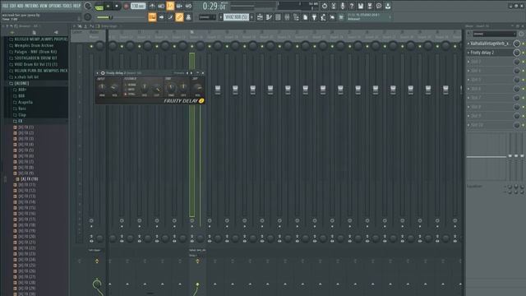Click the render/export icon

370,6
